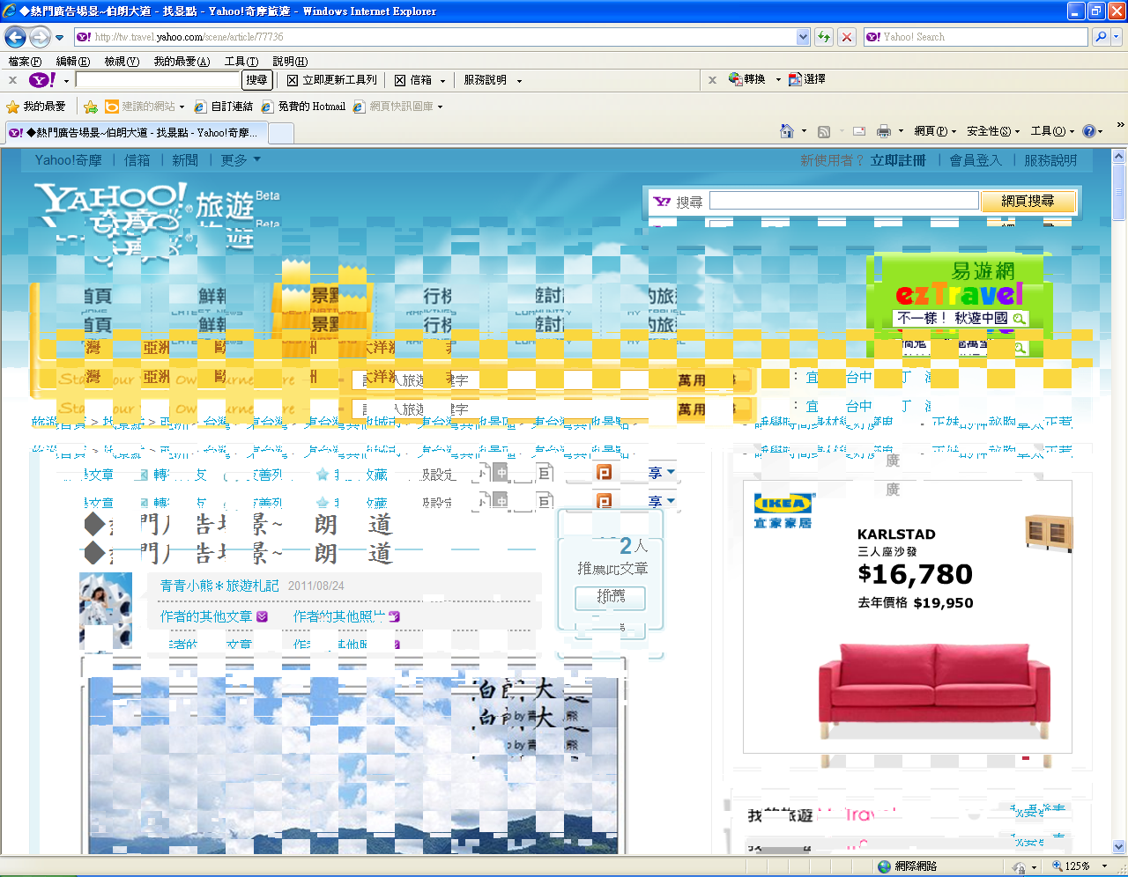The image size is (1128, 877).
Task: Click the vertical scrollbar up arrow
Action: pos(1119,157)
